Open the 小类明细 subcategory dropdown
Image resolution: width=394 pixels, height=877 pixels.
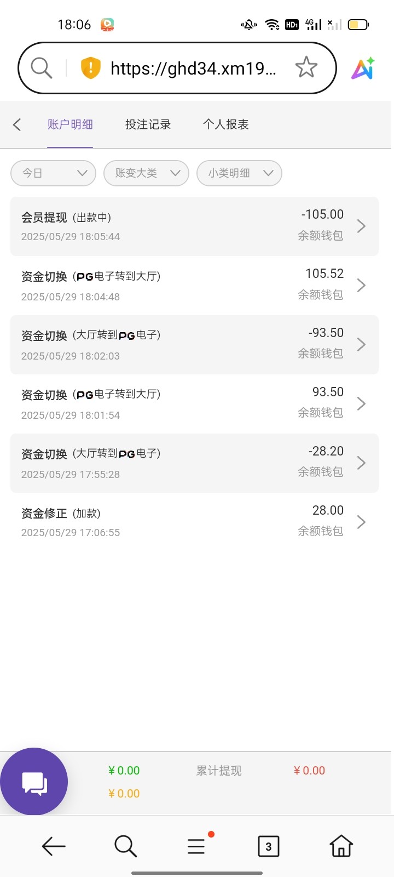tap(239, 173)
